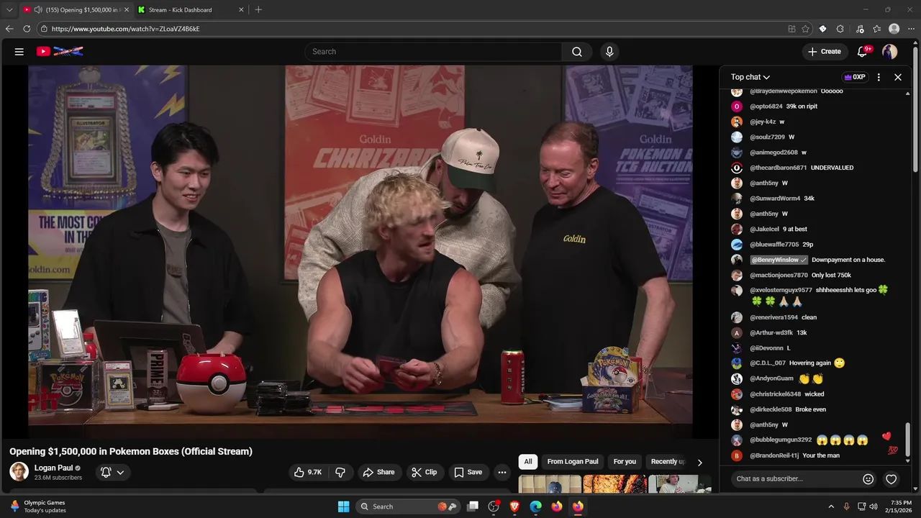
Task: Send a heart reaction in chat
Action: 891,479
